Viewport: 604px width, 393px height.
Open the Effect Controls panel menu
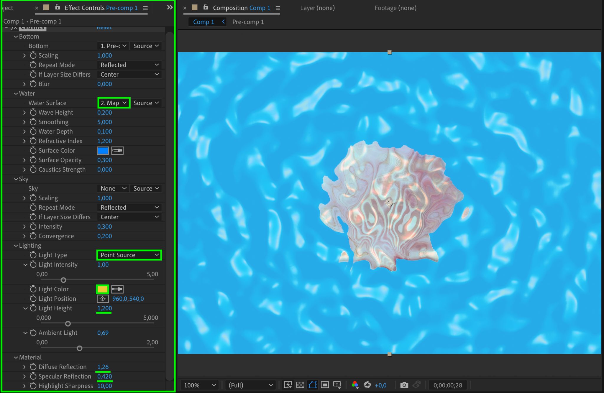click(x=145, y=8)
